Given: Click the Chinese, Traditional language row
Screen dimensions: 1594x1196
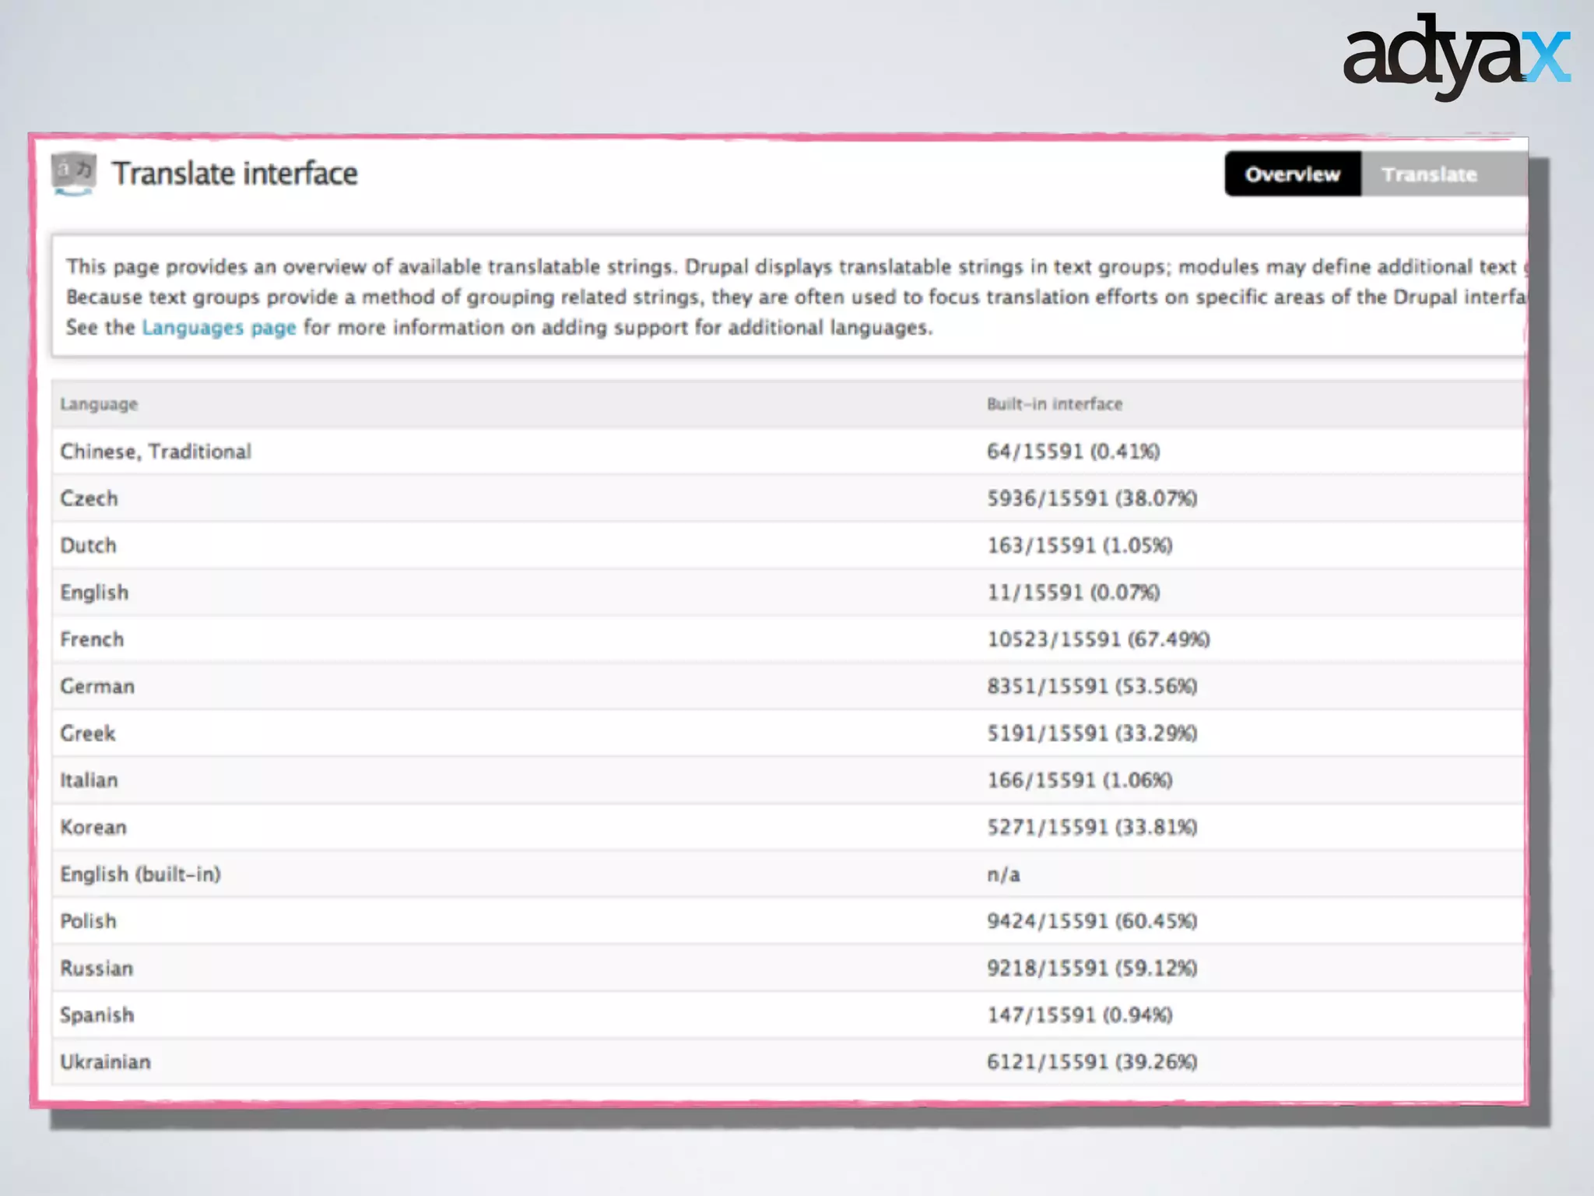Looking at the screenshot, I should pos(156,452).
